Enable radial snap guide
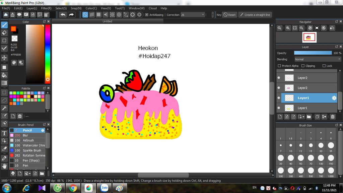This screenshot has width=343, height=193. [x=112, y=15]
